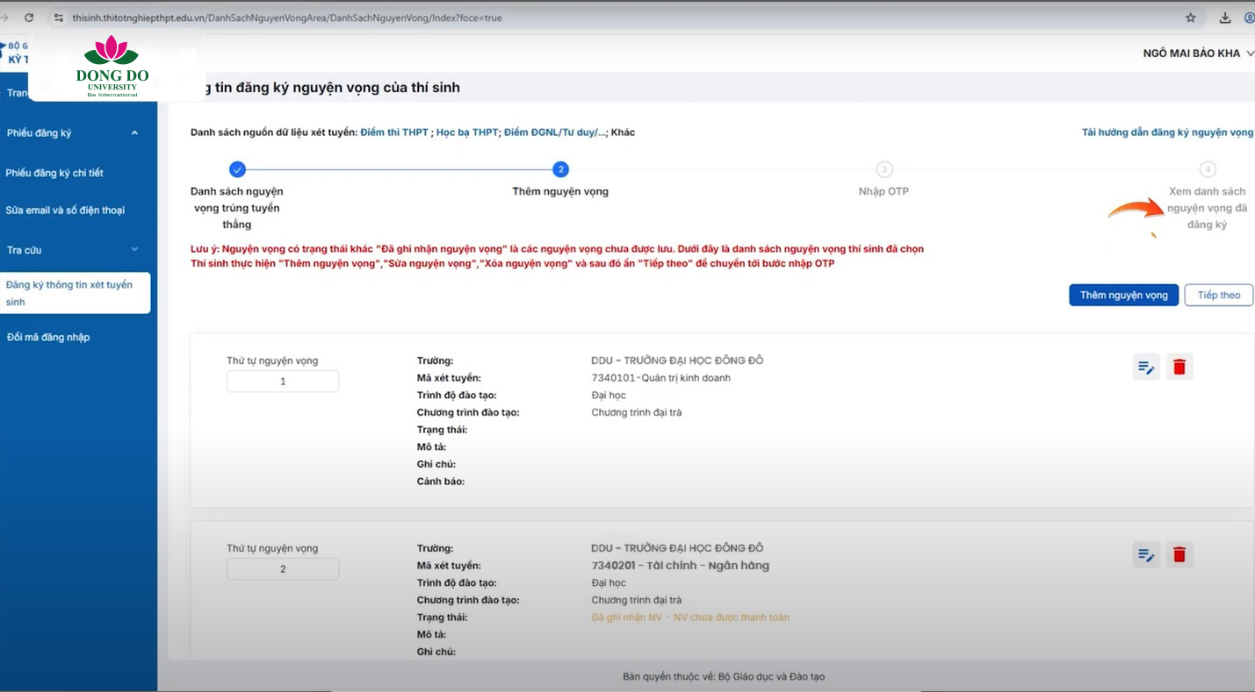Click Chương trình đại trà value in nguyện vọng 1
The width and height of the screenshot is (1255, 692).
coord(637,412)
